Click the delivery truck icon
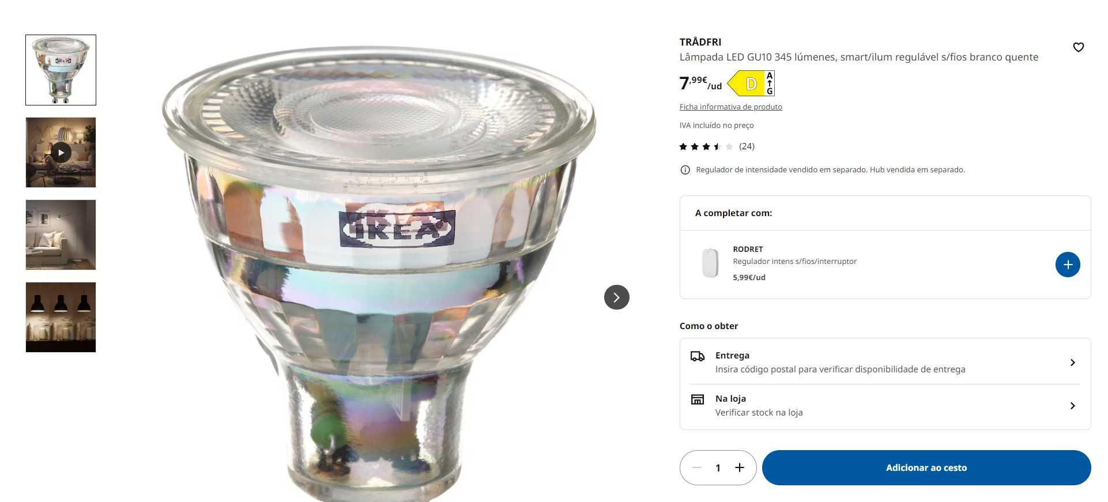 coord(697,356)
